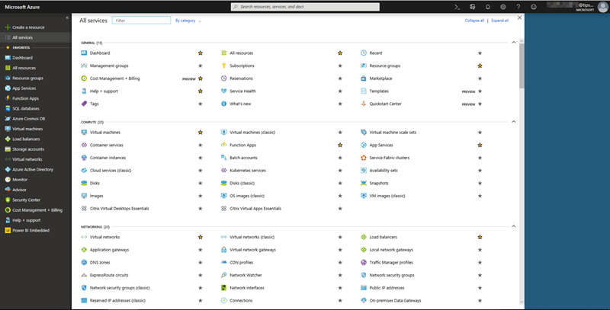Image resolution: width=610 pixels, height=310 pixels.
Task: Unfavorite Virtual machines using its star
Action: click(x=201, y=133)
